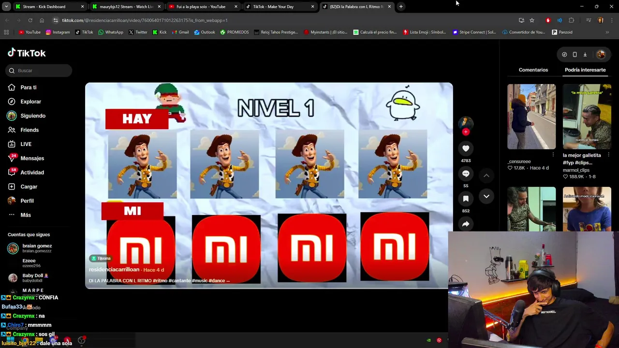The width and height of the screenshot is (619, 348).
Task: Open options for la mejor galletita video
Action: 608,155
